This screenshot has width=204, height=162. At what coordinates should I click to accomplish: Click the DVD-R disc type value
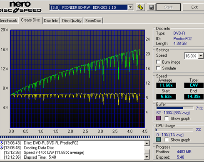[x=179, y=33]
